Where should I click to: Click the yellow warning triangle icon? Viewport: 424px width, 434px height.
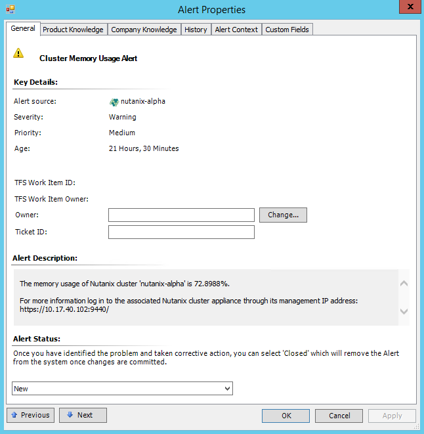pyautogui.click(x=18, y=53)
